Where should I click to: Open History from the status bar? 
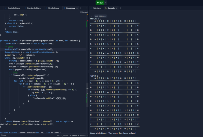[84, 135]
